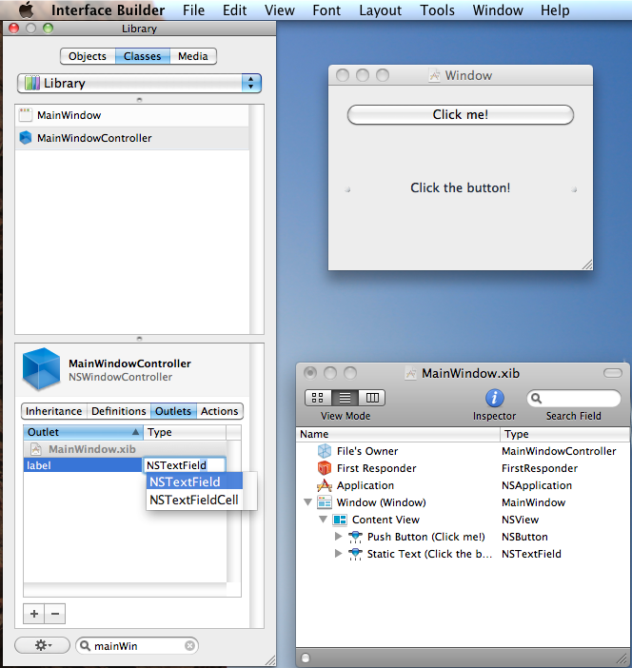Viewport: 632px width, 668px height.
Task: Open the View menu
Action: [x=280, y=10]
